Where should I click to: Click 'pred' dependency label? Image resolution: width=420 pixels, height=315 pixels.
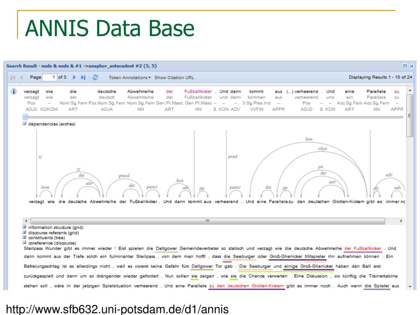(233, 156)
